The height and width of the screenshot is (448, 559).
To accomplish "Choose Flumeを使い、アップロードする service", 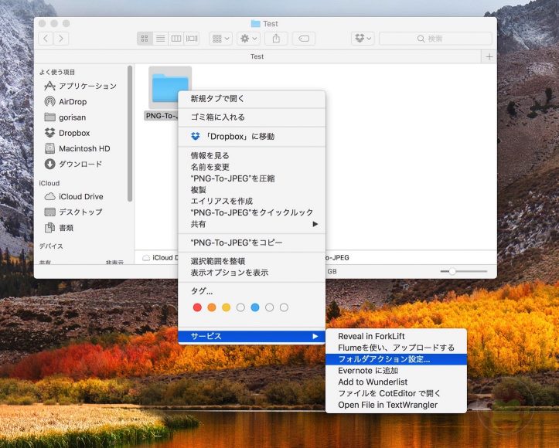I will tap(396, 348).
